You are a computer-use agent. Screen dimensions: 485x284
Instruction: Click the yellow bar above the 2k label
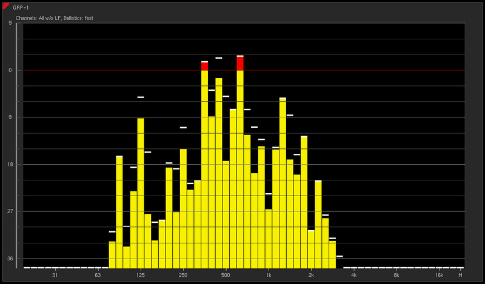311,249
